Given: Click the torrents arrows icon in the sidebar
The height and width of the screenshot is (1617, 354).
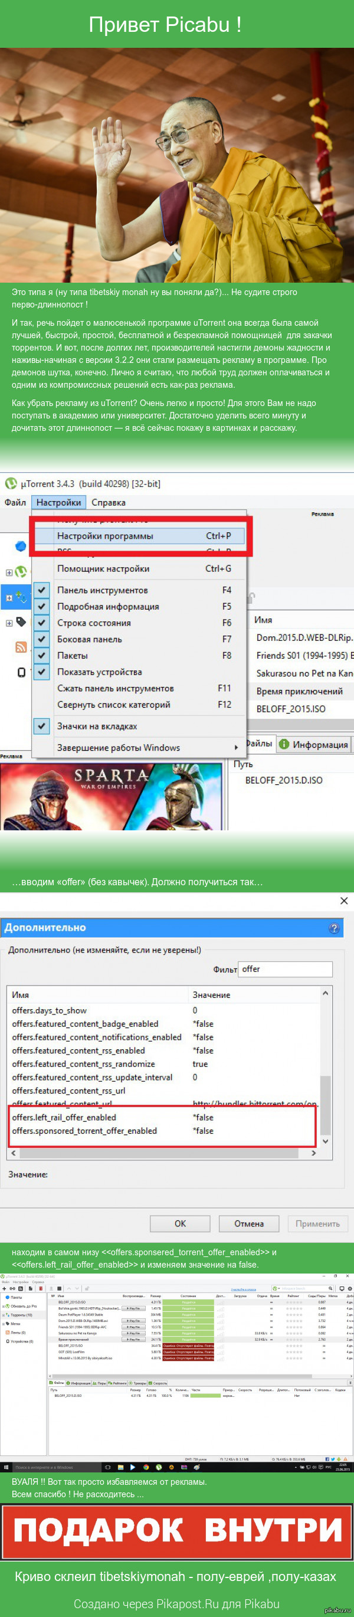Looking at the screenshot, I should pyautogui.click(x=21, y=597).
